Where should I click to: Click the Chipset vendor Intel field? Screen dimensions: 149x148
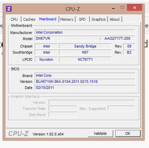(46, 46)
